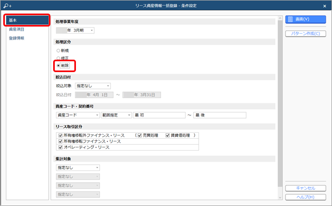Uncheck the 賃貸借処理 checkbox
Viewport: 332px width, 206px height.
168,136
